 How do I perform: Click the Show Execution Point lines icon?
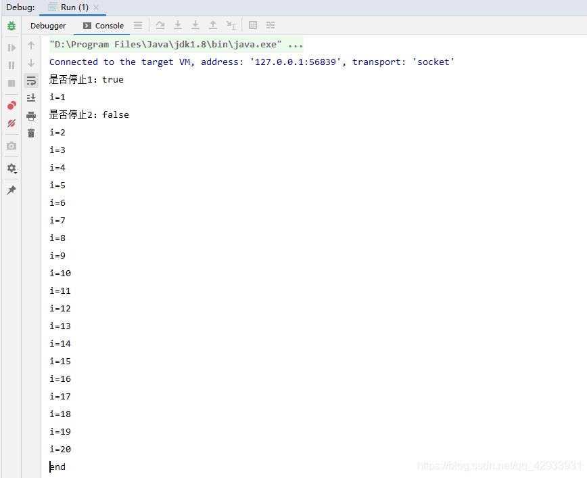[x=138, y=26]
